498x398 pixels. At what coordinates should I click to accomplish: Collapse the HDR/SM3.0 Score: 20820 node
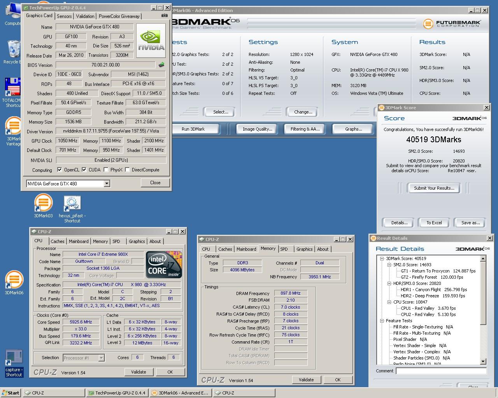[389, 283]
